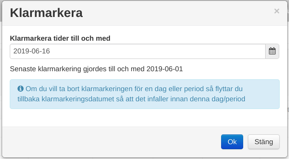Click the 'Klarmarkera tider till och med' label

tap(60, 38)
